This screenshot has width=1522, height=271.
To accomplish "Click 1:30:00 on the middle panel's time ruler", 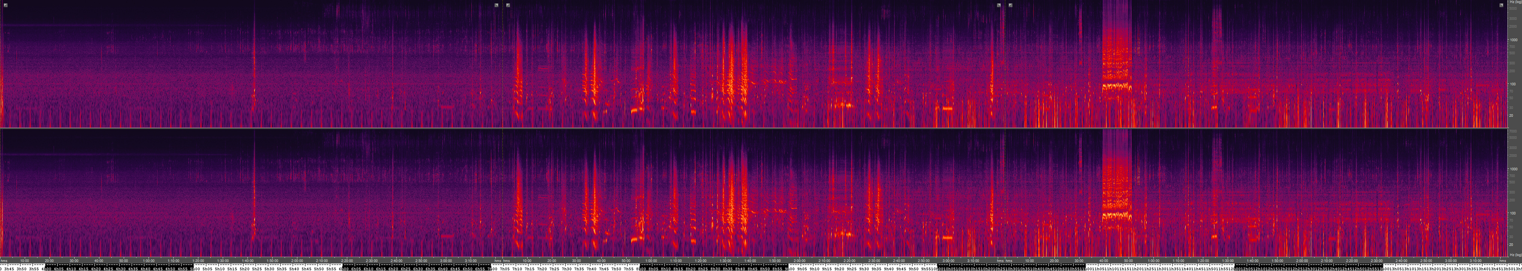I will pos(725,261).
